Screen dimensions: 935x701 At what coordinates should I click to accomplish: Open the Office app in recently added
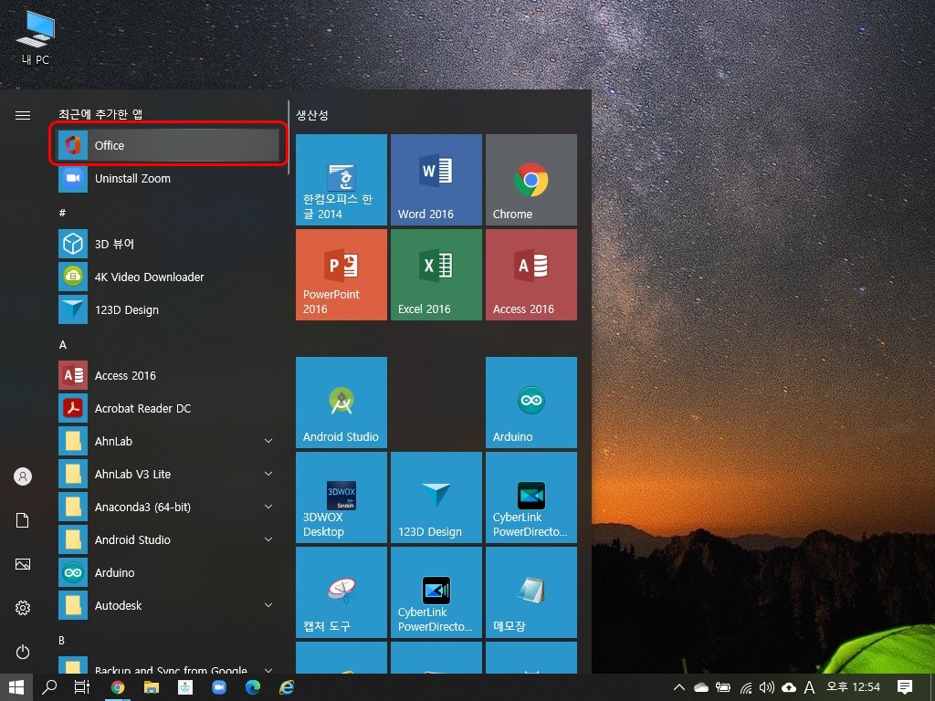[x=168, y=145]
